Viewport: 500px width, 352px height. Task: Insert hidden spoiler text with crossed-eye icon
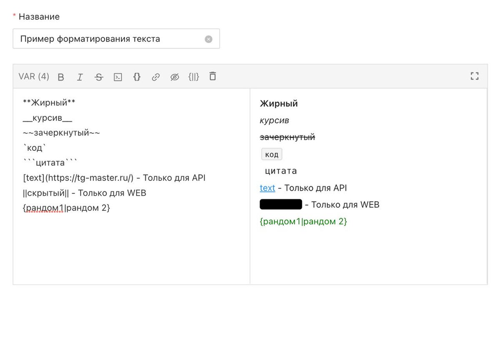(x=175, y=77)
